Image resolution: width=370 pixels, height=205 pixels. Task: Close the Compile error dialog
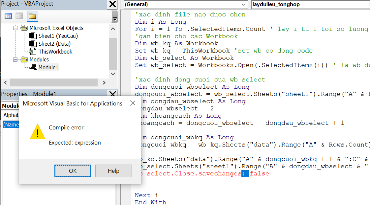[x=133, y=103]
